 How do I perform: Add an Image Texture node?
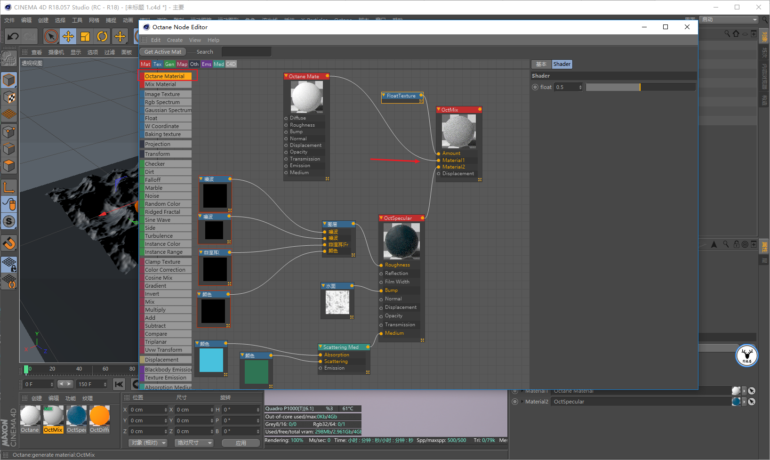click(166, 94)
